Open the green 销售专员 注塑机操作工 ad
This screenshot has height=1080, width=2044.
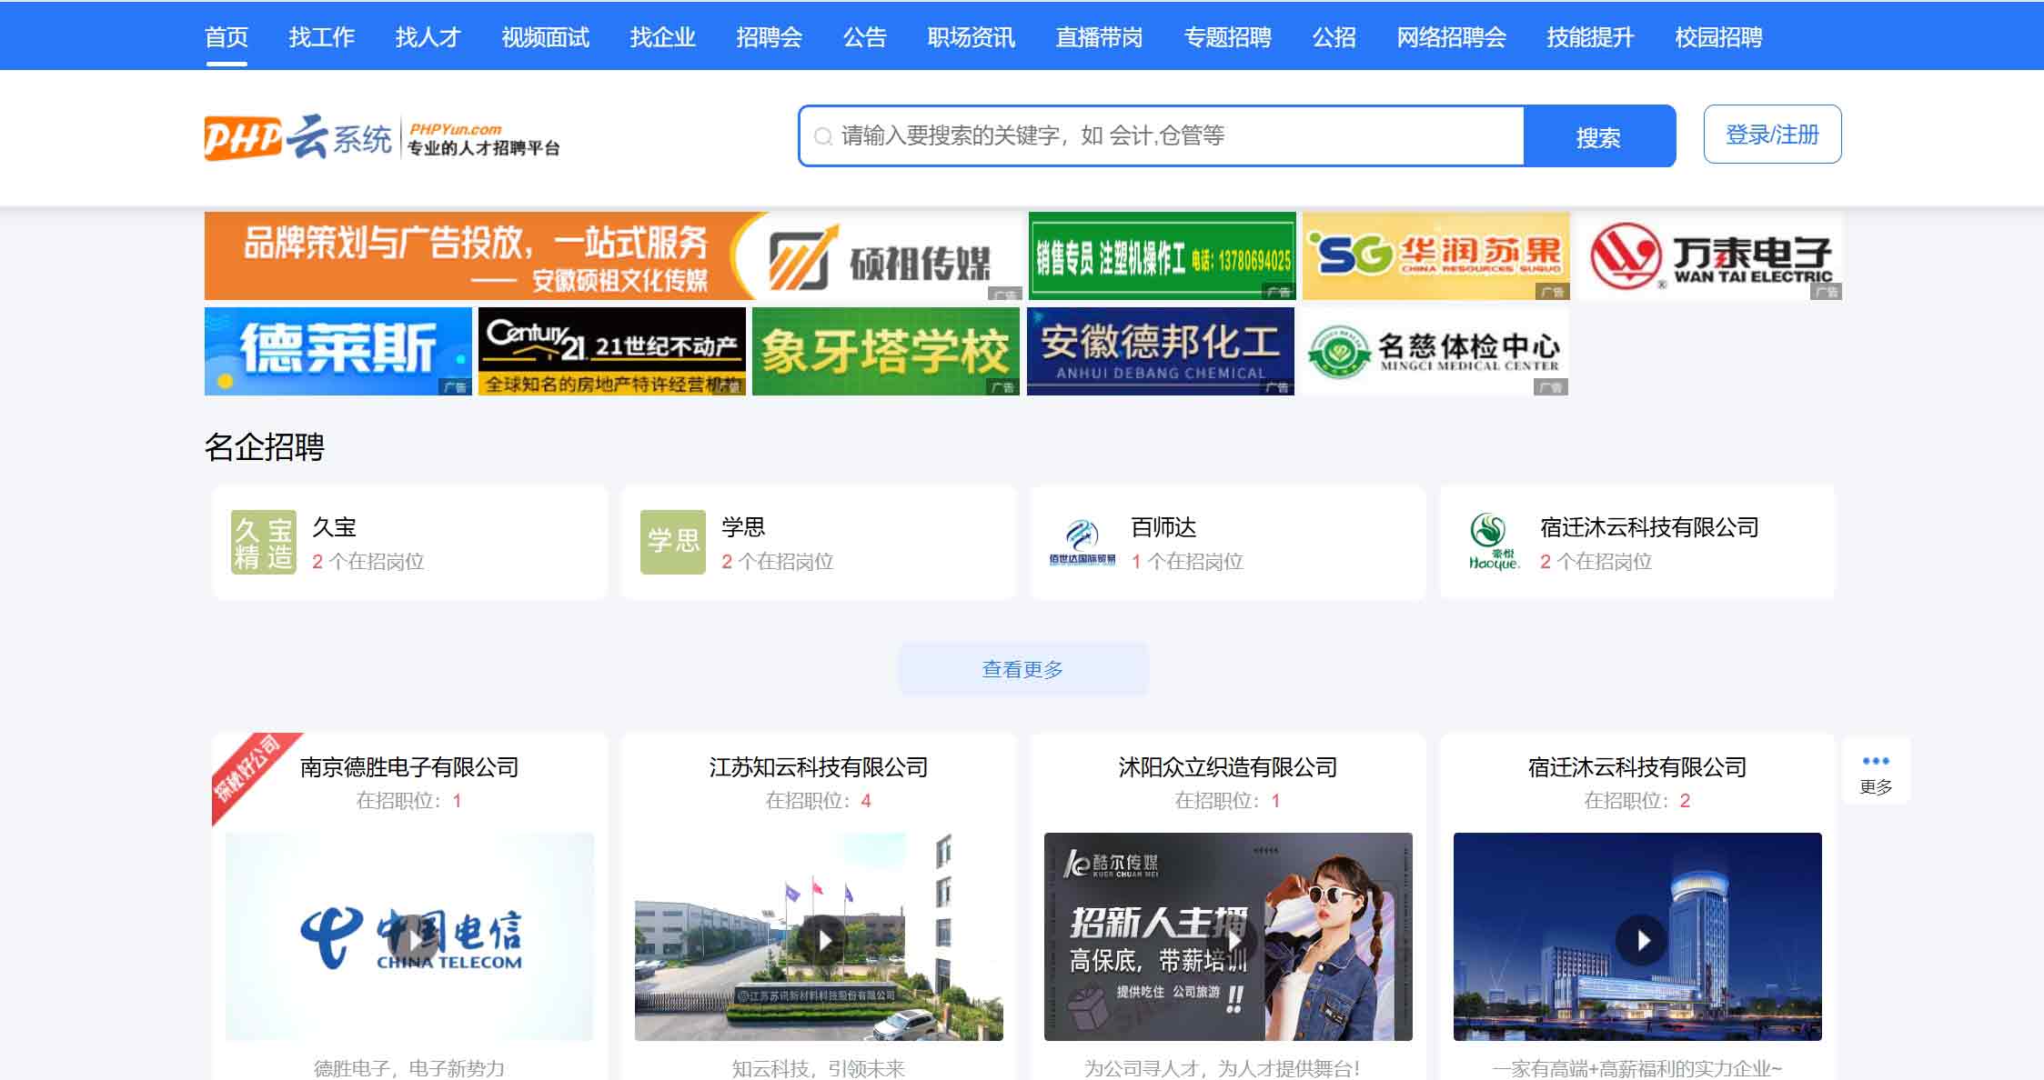1162,255
